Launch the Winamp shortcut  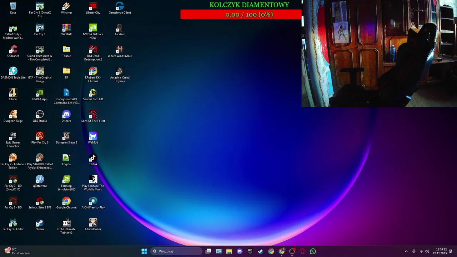[x=66, y=8]
